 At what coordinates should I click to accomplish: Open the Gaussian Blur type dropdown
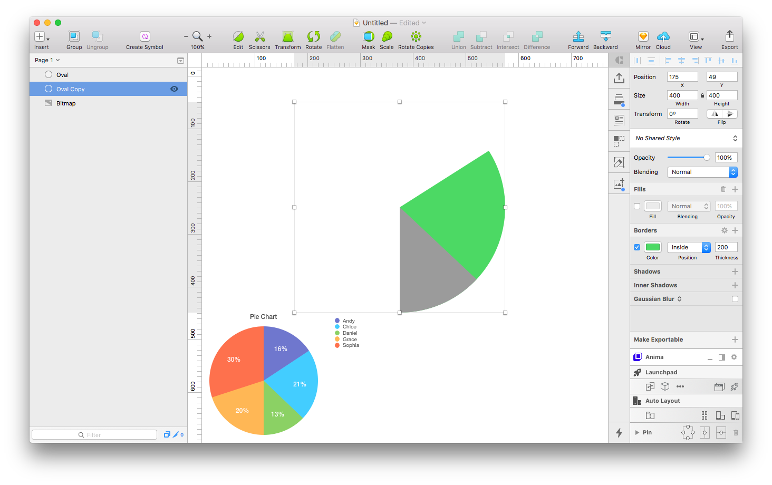coord(679,299)
